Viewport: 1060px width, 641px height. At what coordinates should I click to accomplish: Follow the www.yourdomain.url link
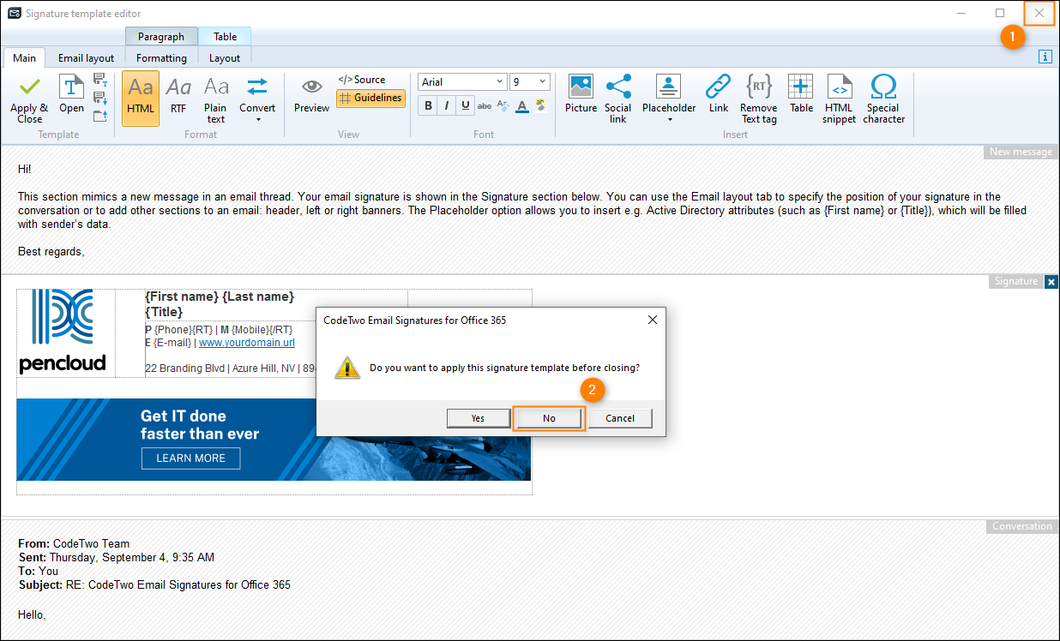tap(246, 342)
